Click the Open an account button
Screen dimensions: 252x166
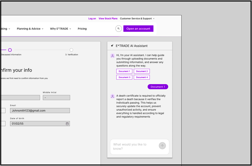(x=138, y=29)
